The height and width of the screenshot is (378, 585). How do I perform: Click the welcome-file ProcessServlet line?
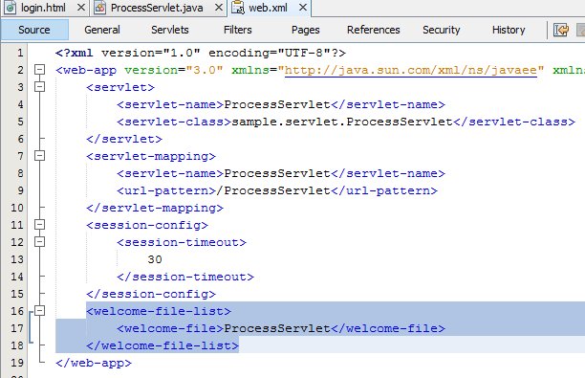point(281,328)
